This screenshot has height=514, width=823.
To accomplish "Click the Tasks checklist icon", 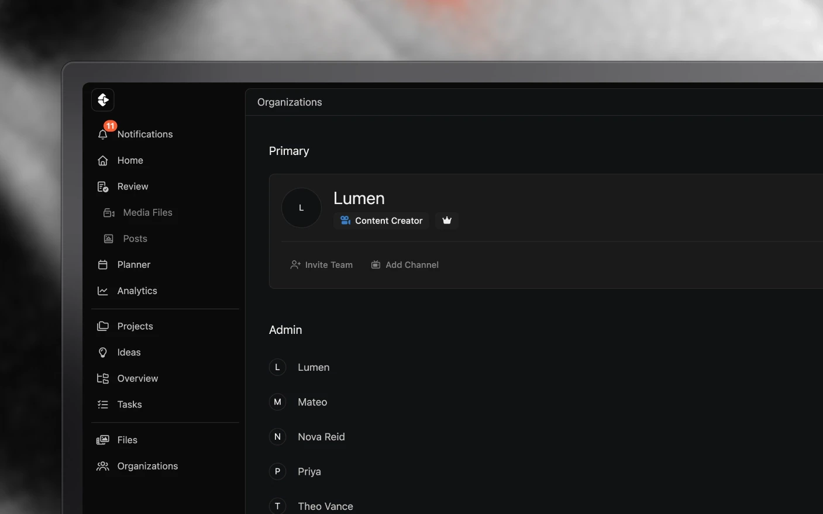I will tap(103, 405).
